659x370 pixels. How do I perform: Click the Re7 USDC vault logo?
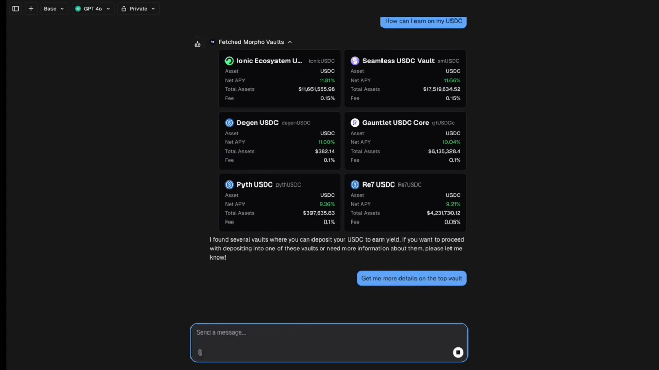[x=355, y=184]
